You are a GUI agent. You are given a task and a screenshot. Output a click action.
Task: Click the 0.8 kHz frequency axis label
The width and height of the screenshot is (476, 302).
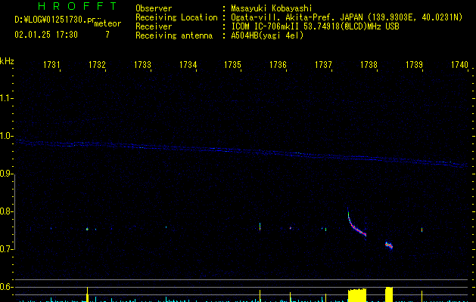(x=5, y=211)
